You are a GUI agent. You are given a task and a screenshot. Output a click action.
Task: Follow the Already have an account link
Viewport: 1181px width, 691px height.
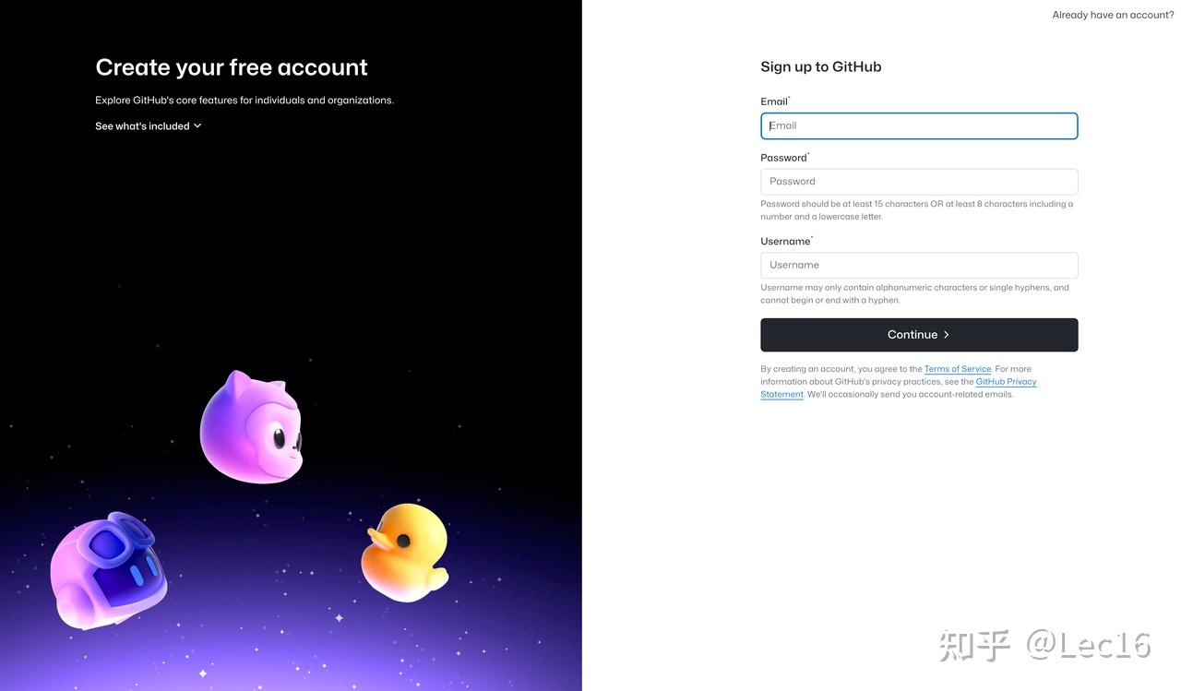[1113, 15]
